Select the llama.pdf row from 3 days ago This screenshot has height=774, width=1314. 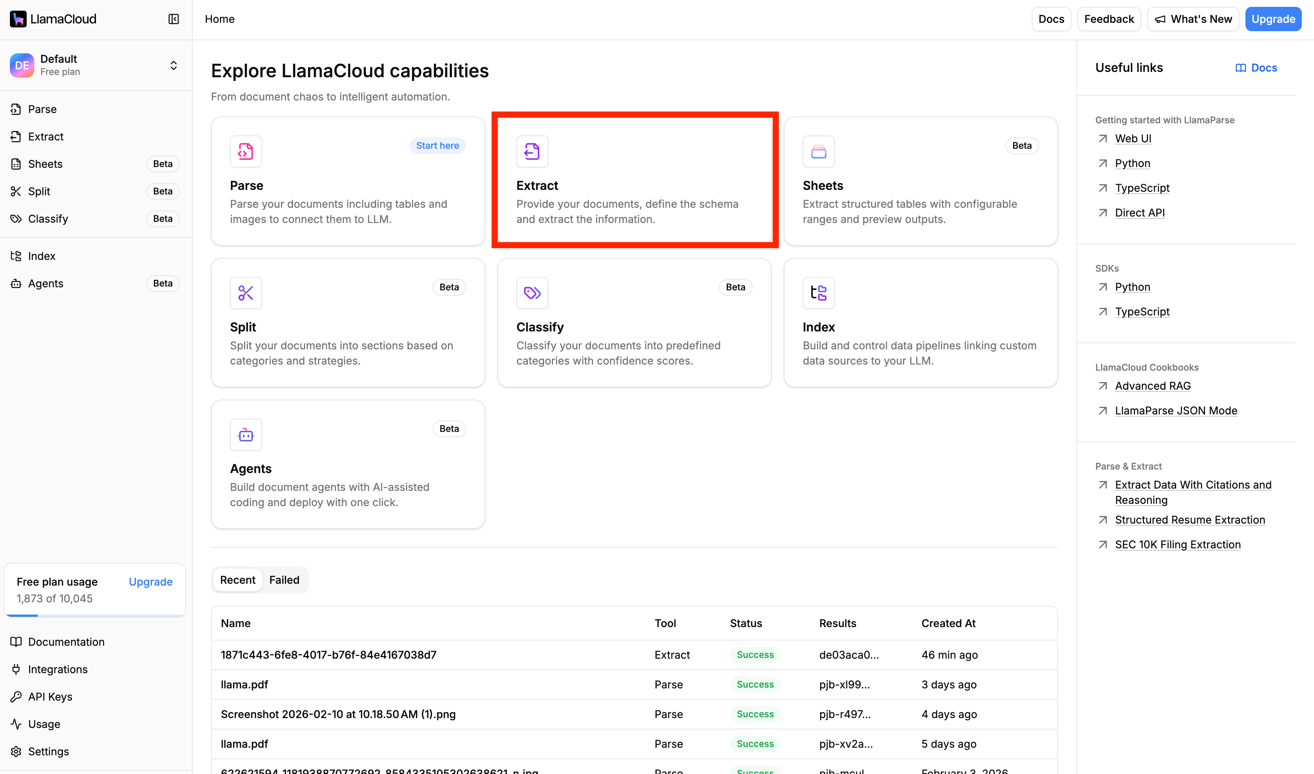click(634, 685)
